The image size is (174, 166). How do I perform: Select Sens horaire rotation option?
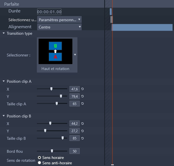point(39,158)
